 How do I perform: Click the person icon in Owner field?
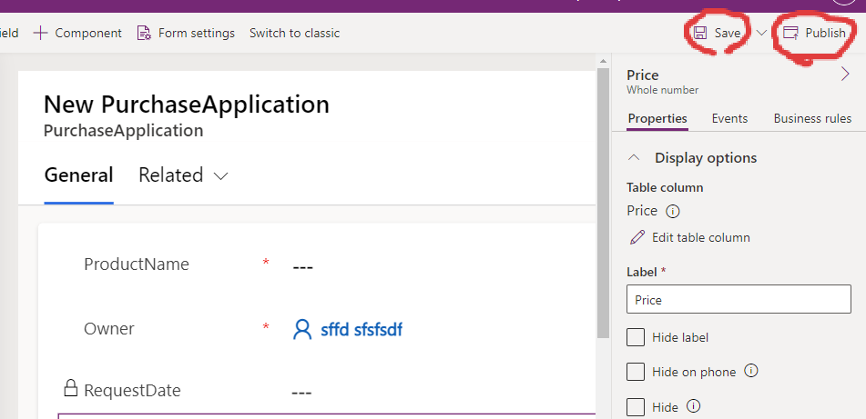pyautogui.click(x=302, y=329)
